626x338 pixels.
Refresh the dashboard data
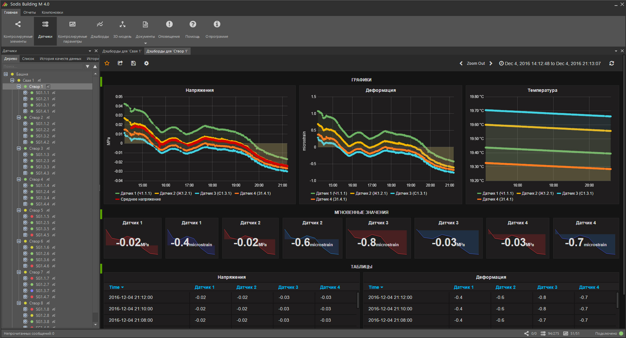pyautogui.click(x=612, y=63)
